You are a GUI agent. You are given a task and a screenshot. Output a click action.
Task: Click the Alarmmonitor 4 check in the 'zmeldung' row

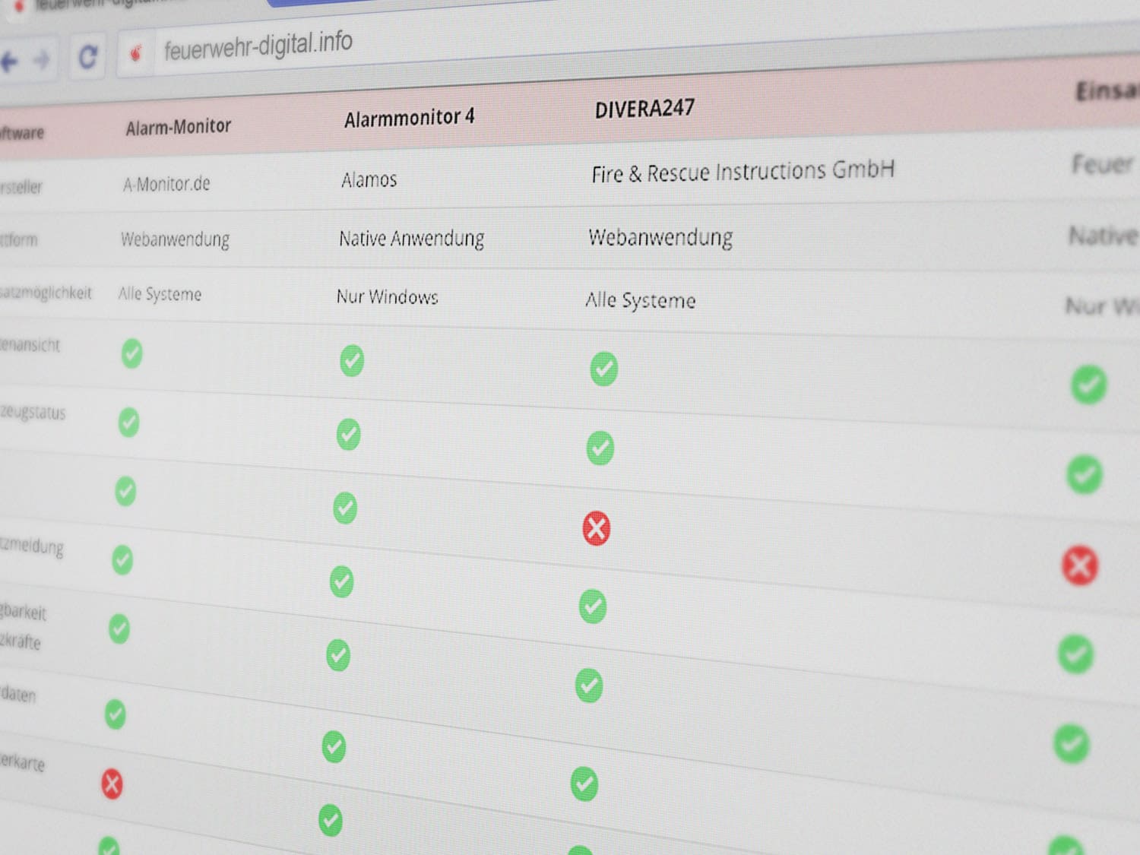pos(341,581)
